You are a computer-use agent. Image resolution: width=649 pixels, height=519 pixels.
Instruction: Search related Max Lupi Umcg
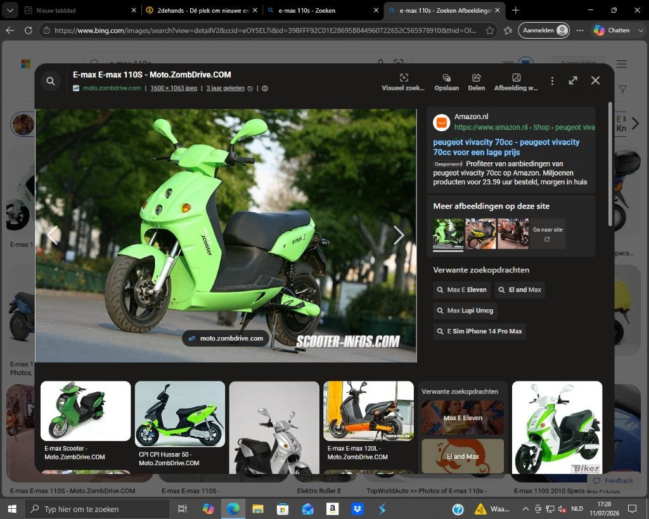pyautogui.click(x=465, y=311)
